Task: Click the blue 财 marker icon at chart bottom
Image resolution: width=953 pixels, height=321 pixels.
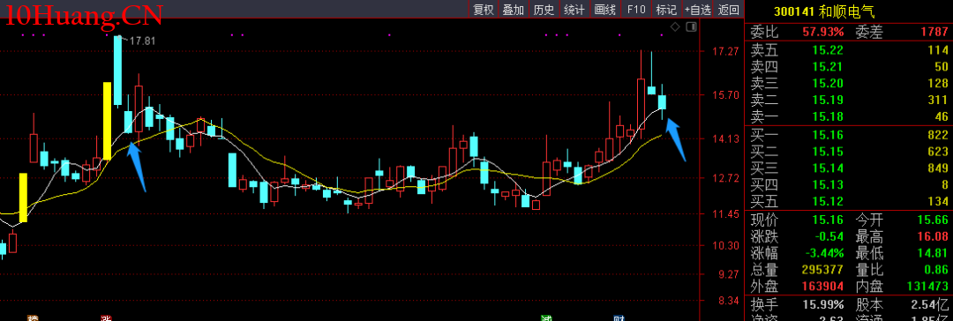Action: point(619,318)
